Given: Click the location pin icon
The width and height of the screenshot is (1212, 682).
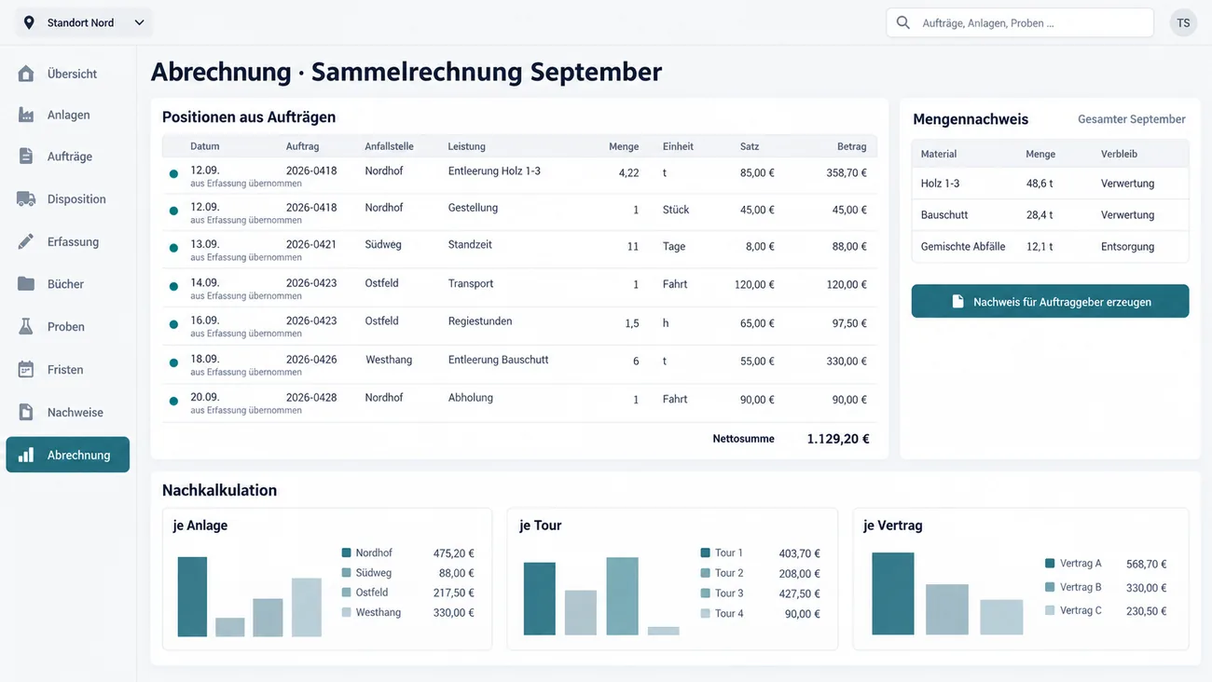Looking at the screenshot, I should click(x=29, y=22).
